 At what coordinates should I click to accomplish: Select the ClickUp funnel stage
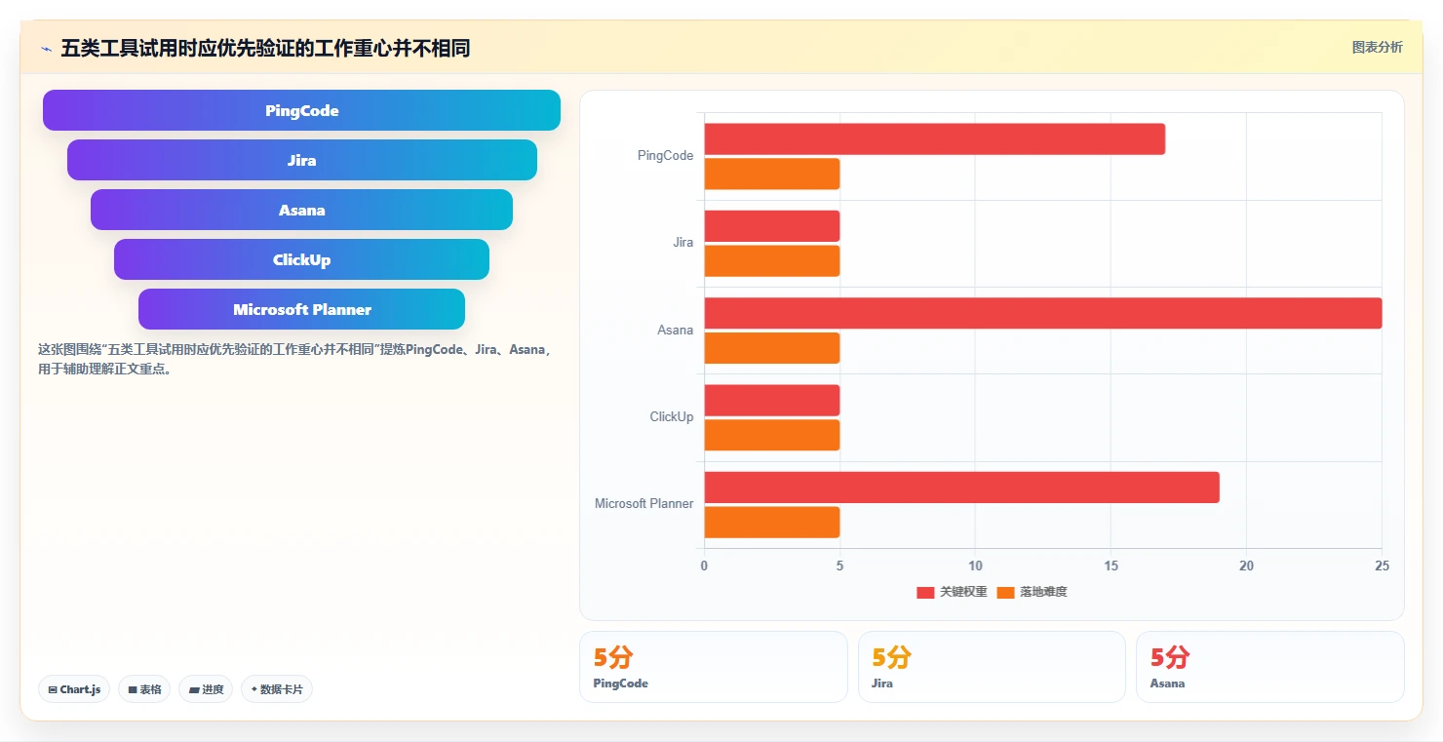301,259
